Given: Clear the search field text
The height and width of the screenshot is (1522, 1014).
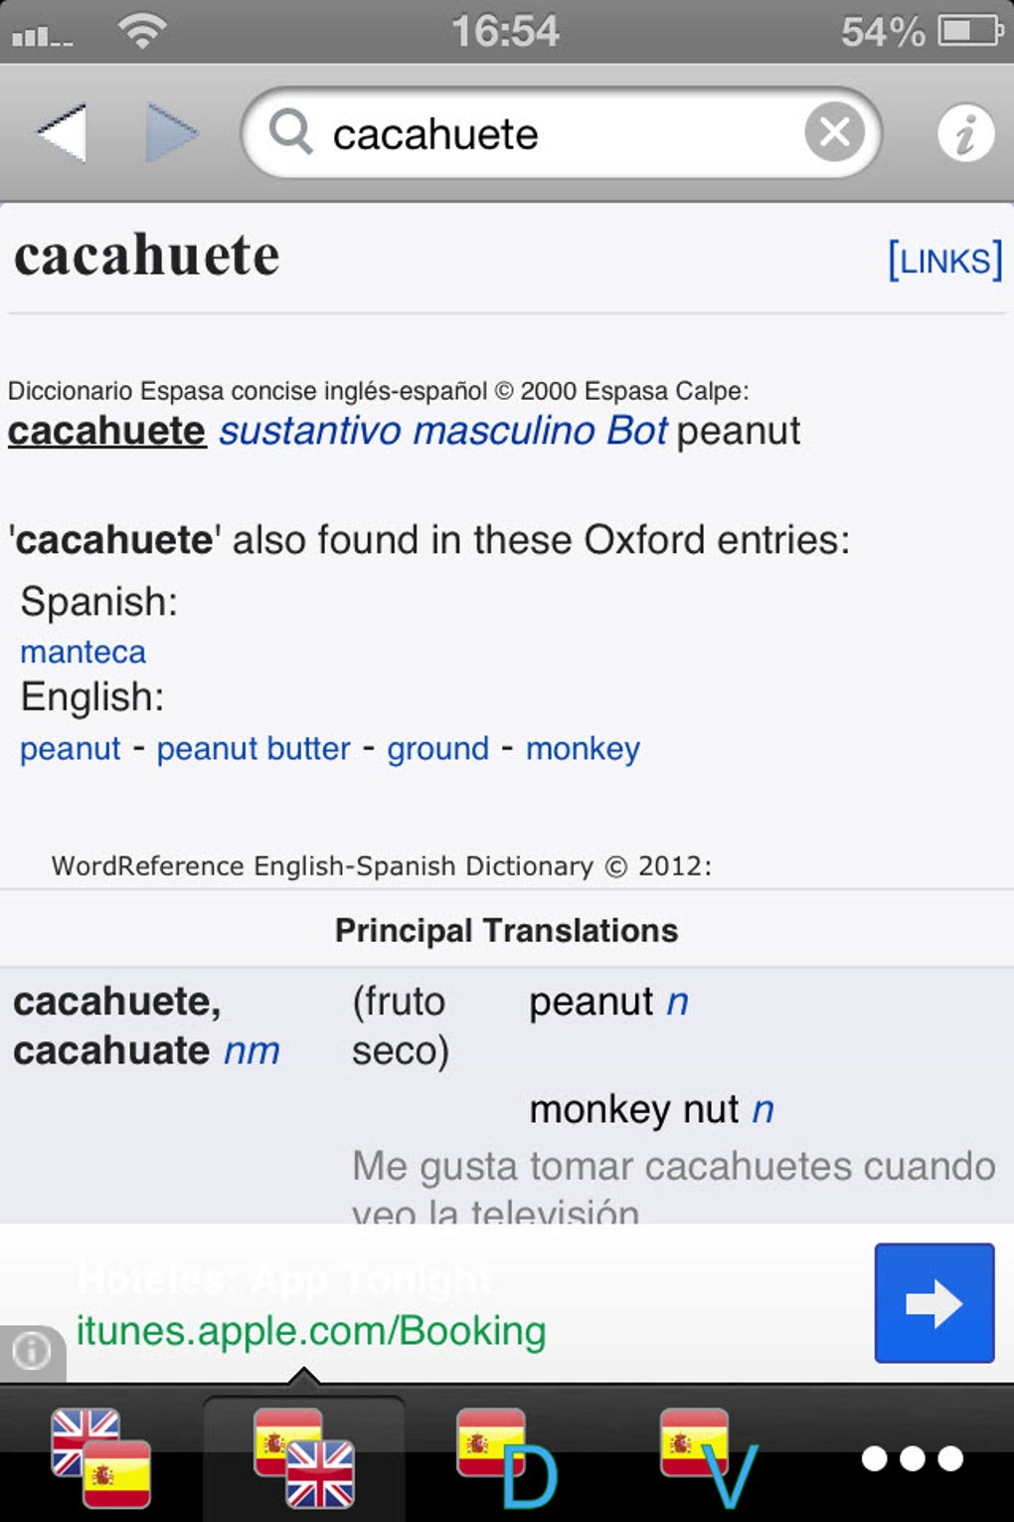Looking at the screenshot, I should point(834,132).
